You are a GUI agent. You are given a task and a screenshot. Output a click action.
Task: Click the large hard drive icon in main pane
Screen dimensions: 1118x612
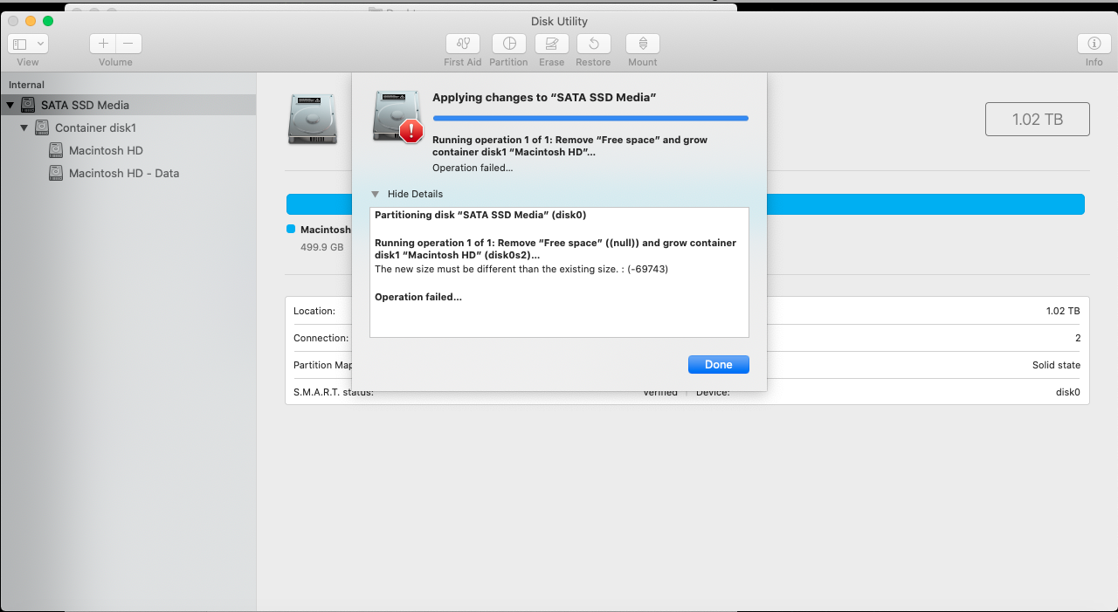tap(313, 119)
